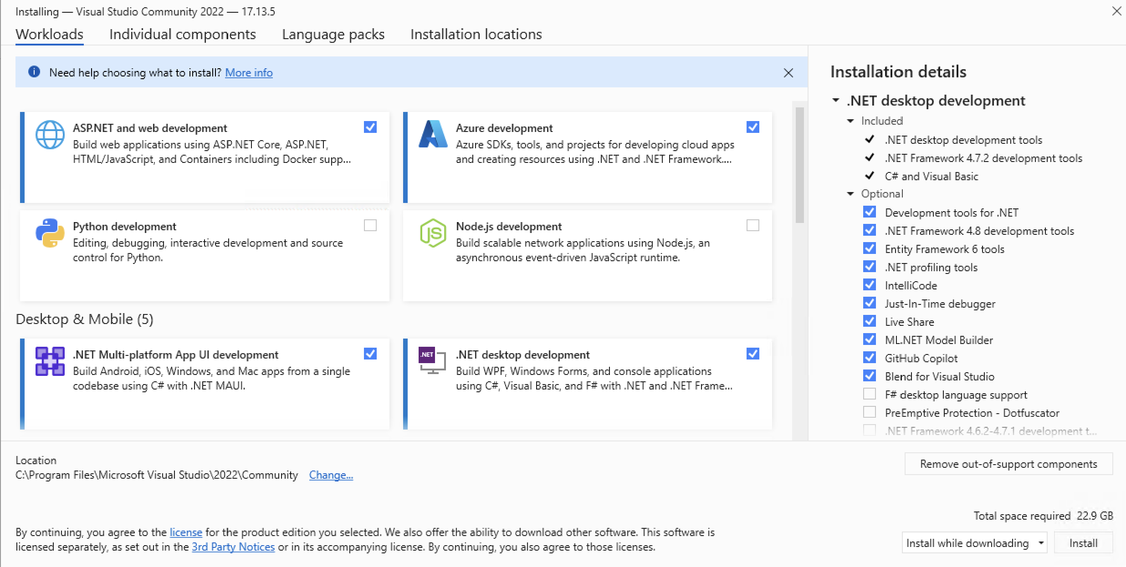Click Remove out-of-support components button

[1008, 464]
